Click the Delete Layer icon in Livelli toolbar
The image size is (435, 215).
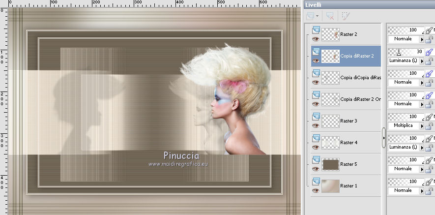(x=330, y=16)
